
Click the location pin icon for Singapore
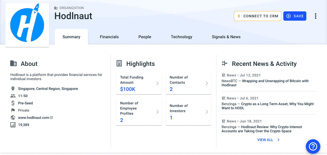point(12,88)
